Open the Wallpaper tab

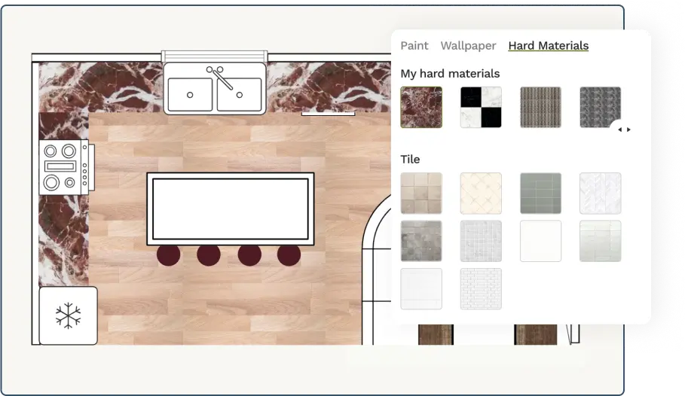click(x=468, y=45)
